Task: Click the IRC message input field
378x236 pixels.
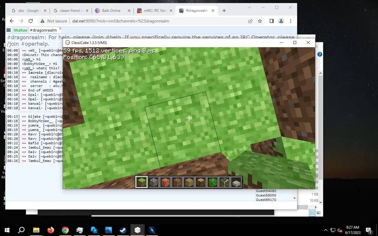Action: tap(151, 205)
